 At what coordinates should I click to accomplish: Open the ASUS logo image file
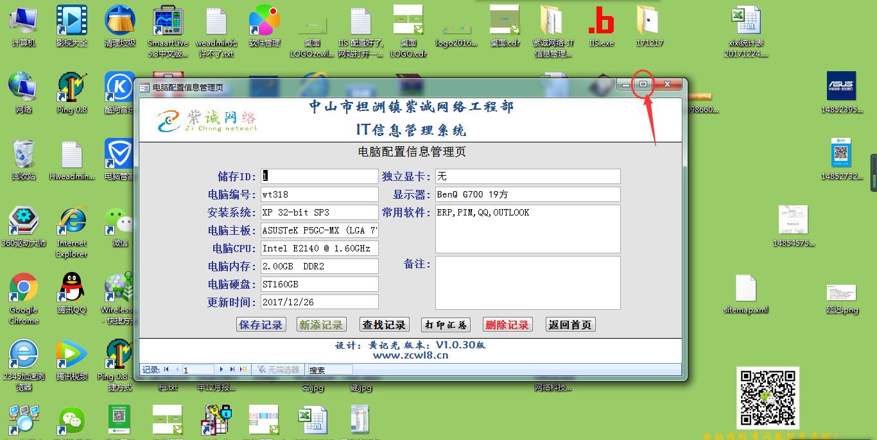(842, 93)
